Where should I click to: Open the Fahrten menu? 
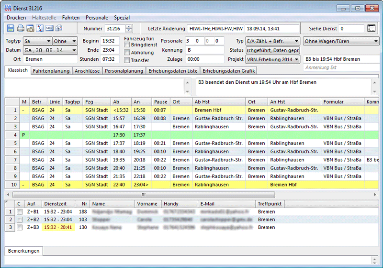[70, 18]
